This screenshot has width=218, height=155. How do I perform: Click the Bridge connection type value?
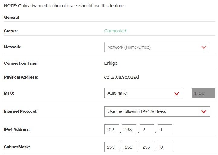tap(111, 63)
